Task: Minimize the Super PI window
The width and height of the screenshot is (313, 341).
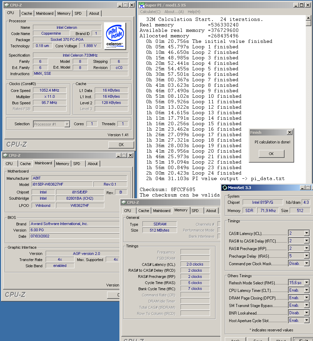Action: click(x=296, y=5)
